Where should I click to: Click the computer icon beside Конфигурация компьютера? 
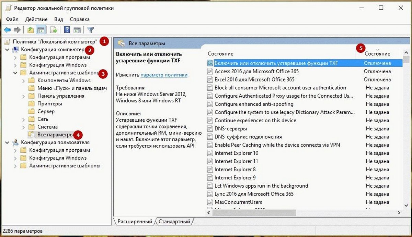[x=15, y=49]
